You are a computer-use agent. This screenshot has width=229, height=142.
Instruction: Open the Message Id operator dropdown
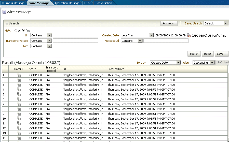[140, 41]
